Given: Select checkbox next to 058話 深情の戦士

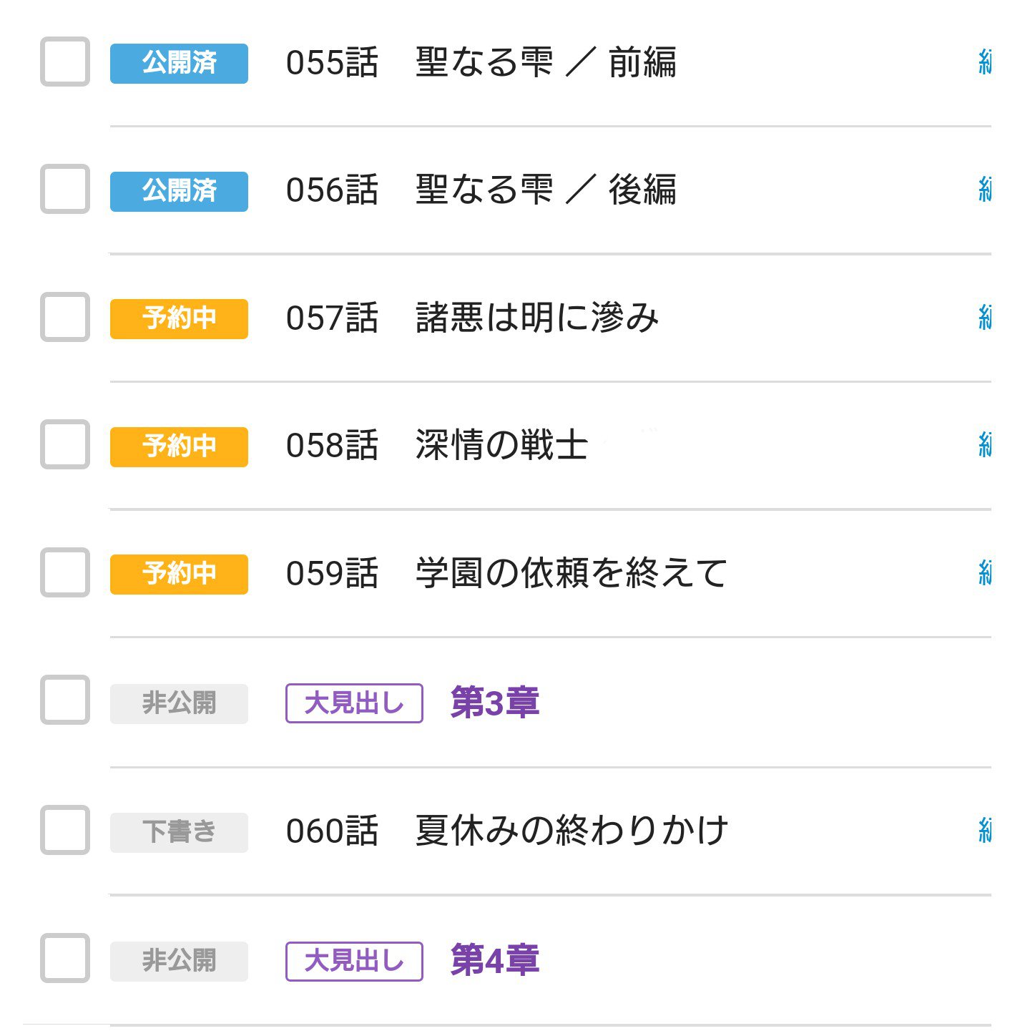Looking at the screenshot, I should (x=65, y=445).
